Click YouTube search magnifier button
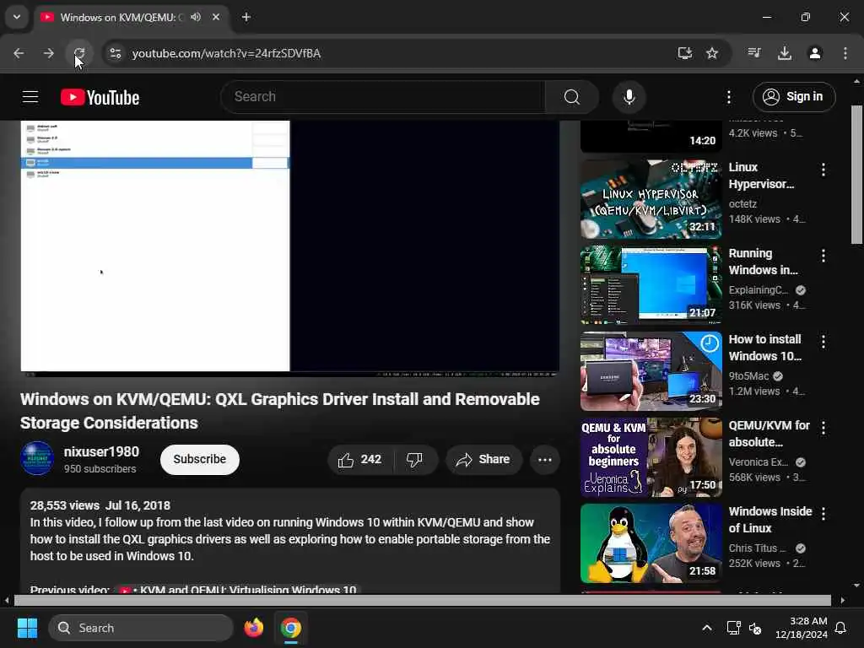The image size is (864, 648). 572,97
